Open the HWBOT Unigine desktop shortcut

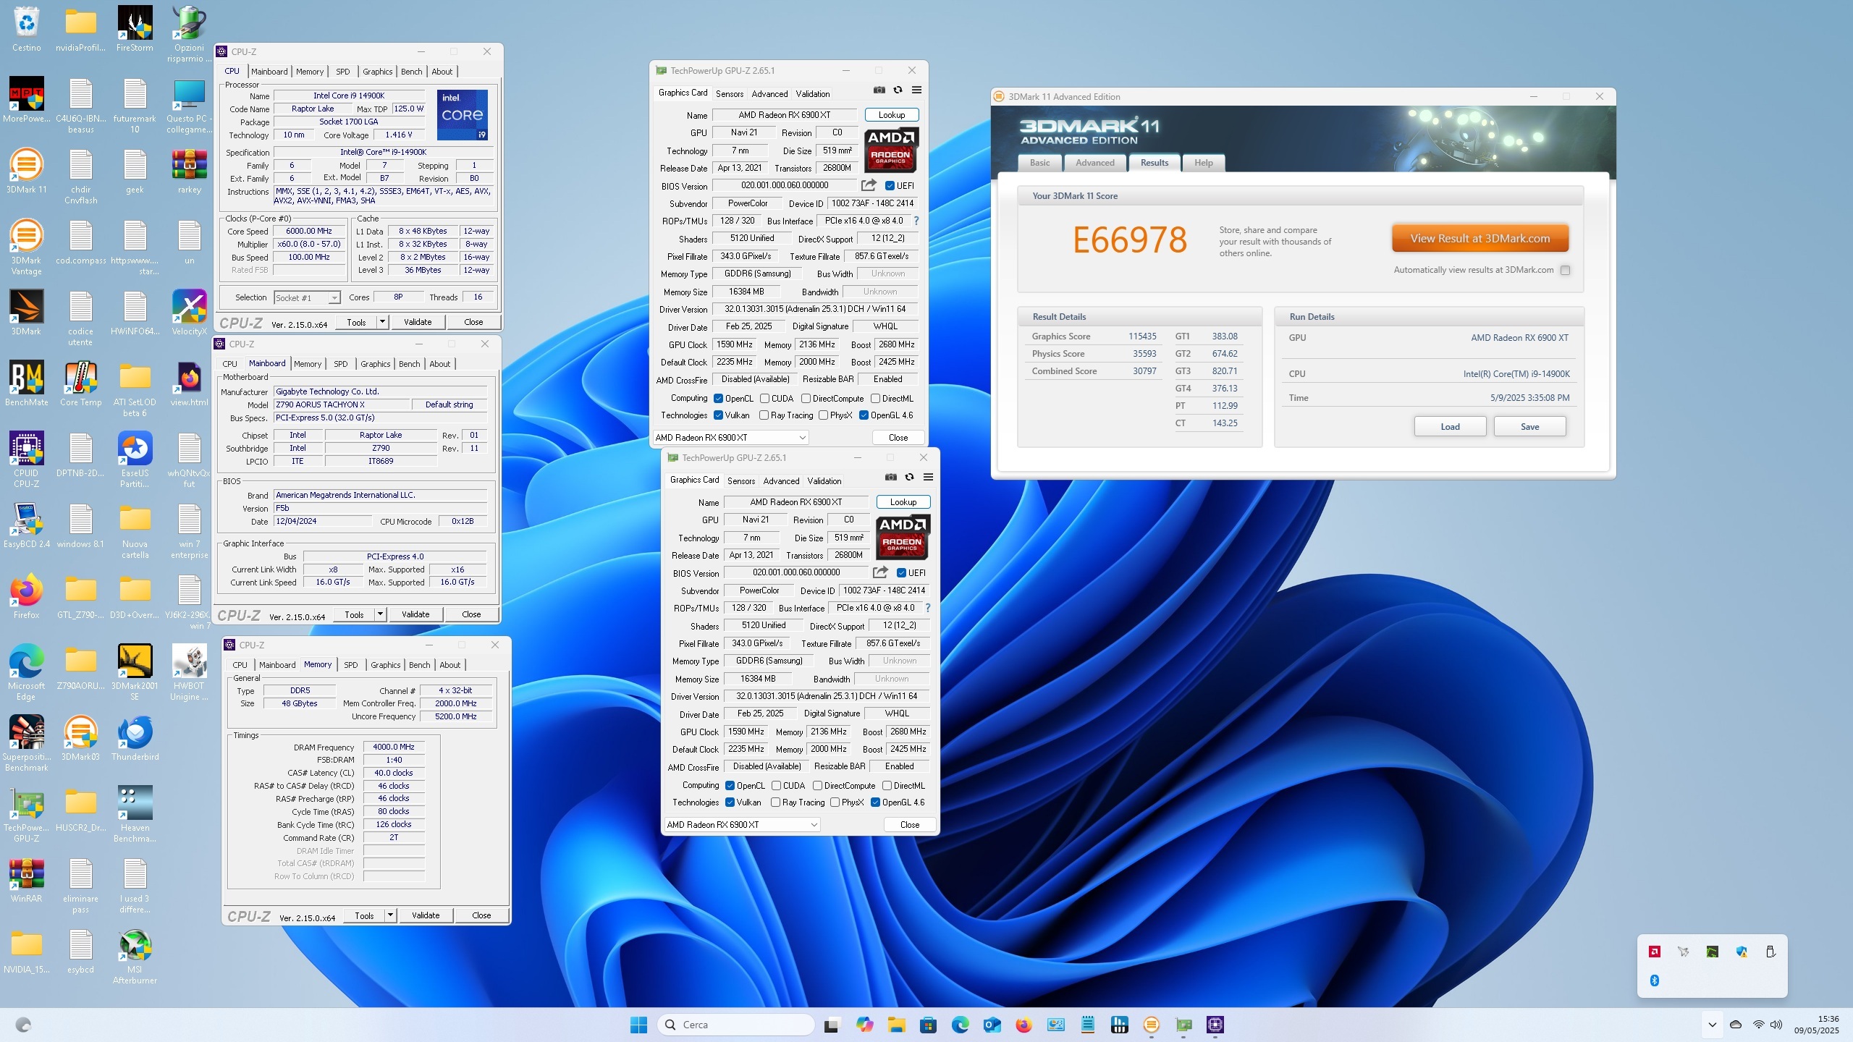(x=189, y=672)
